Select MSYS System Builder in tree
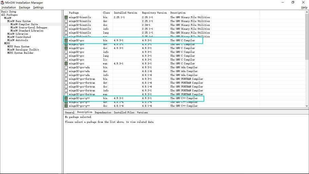 (20, 53)
